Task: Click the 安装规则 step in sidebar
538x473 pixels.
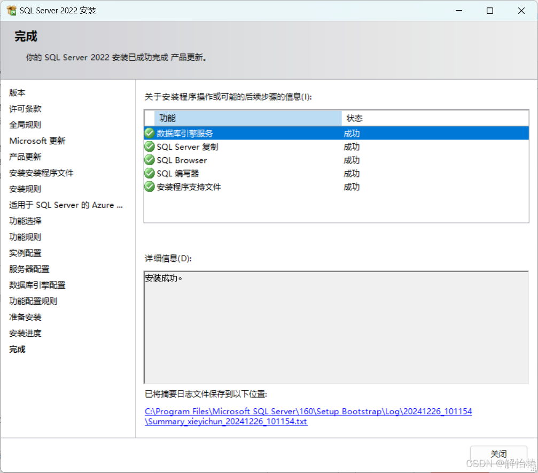Action: (25, 189)
